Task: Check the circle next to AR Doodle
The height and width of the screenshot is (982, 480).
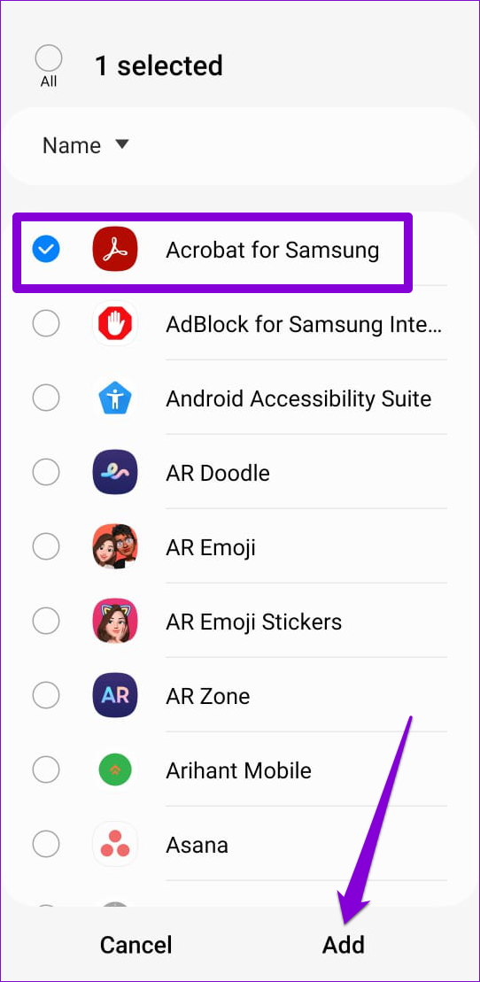Action: [x=46, y=472]
